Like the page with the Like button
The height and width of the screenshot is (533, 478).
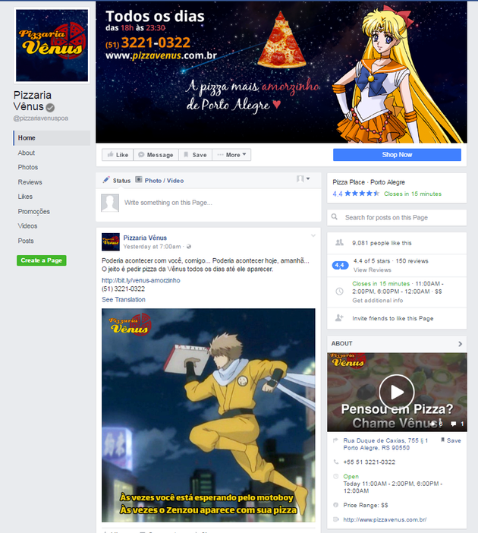118,155
